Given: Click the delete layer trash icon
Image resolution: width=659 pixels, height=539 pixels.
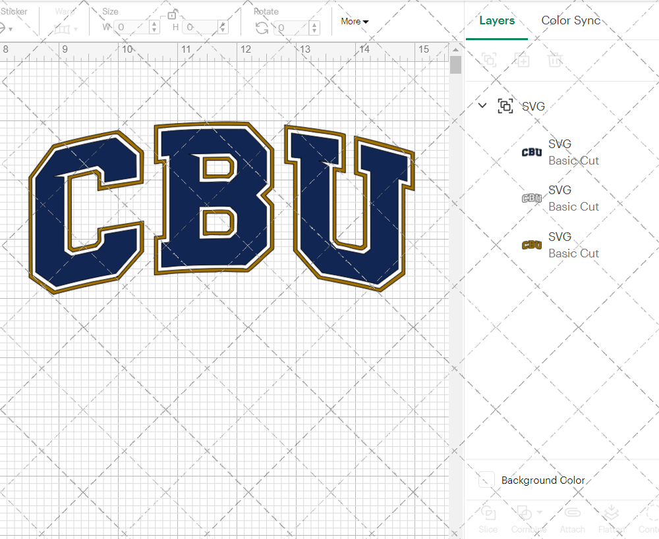Looking at the screenshot, I should (555, 60).
